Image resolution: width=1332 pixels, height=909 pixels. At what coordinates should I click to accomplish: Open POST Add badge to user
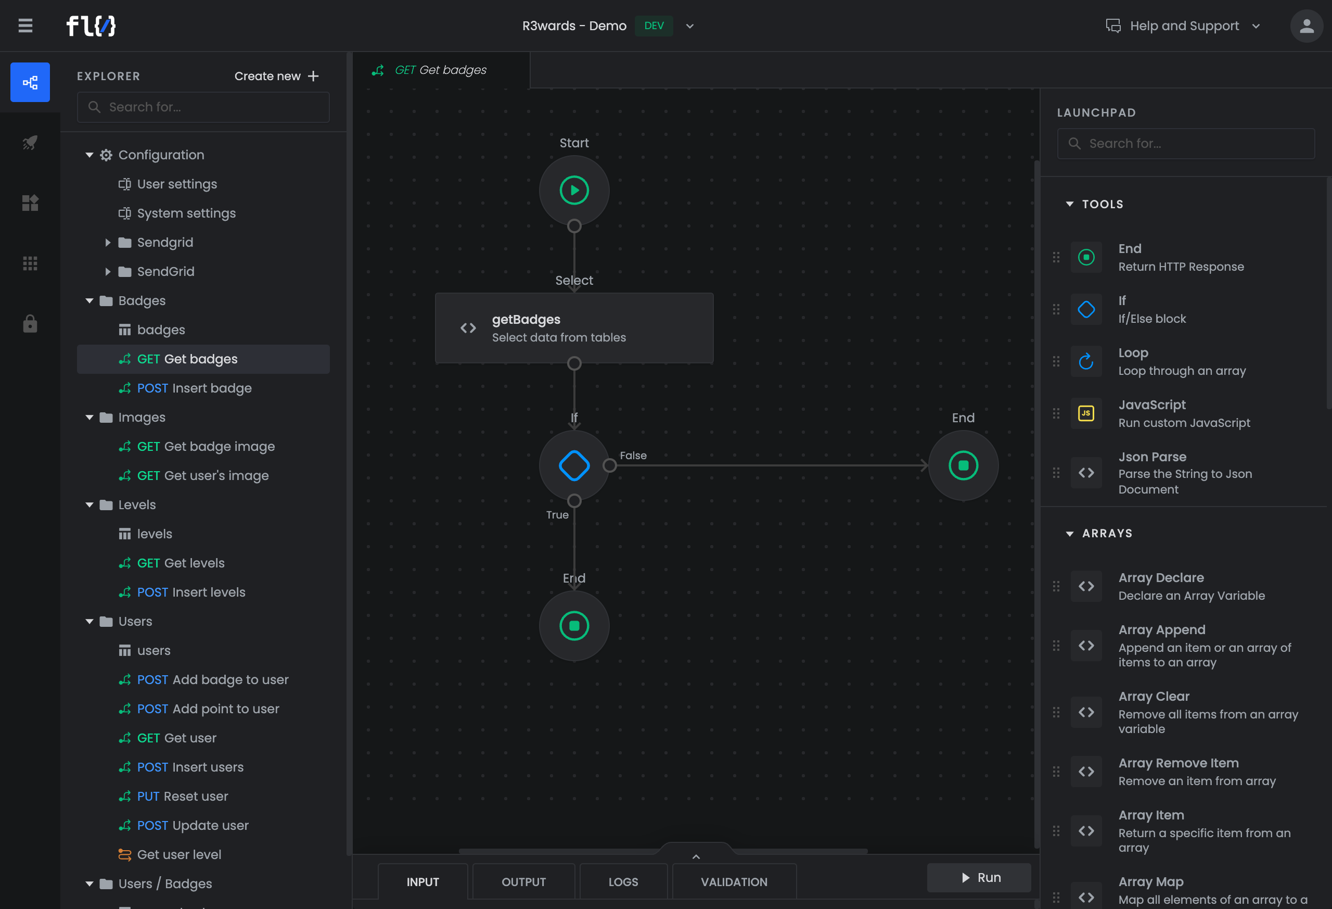pos(213,679)
